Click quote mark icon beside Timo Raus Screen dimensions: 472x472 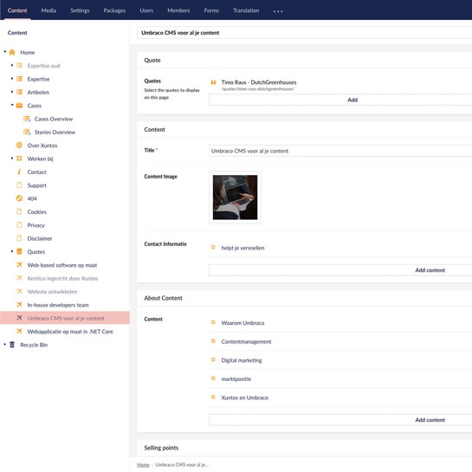pyautogui.click(x=213, y=82)
